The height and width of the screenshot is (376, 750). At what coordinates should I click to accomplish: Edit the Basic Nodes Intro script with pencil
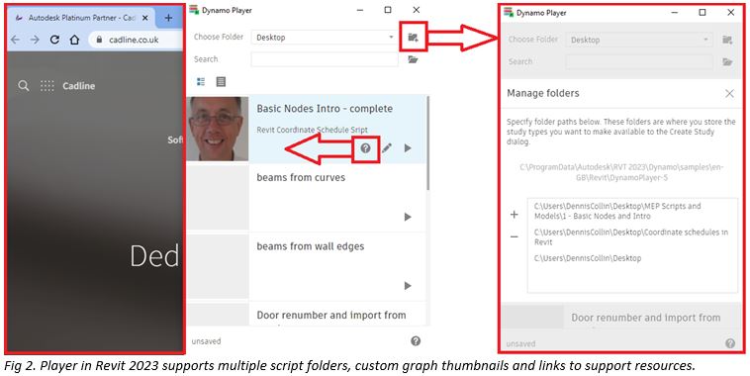pos(387,147)
